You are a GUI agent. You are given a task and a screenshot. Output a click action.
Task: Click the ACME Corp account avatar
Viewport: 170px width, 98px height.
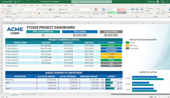coord(158,2)
